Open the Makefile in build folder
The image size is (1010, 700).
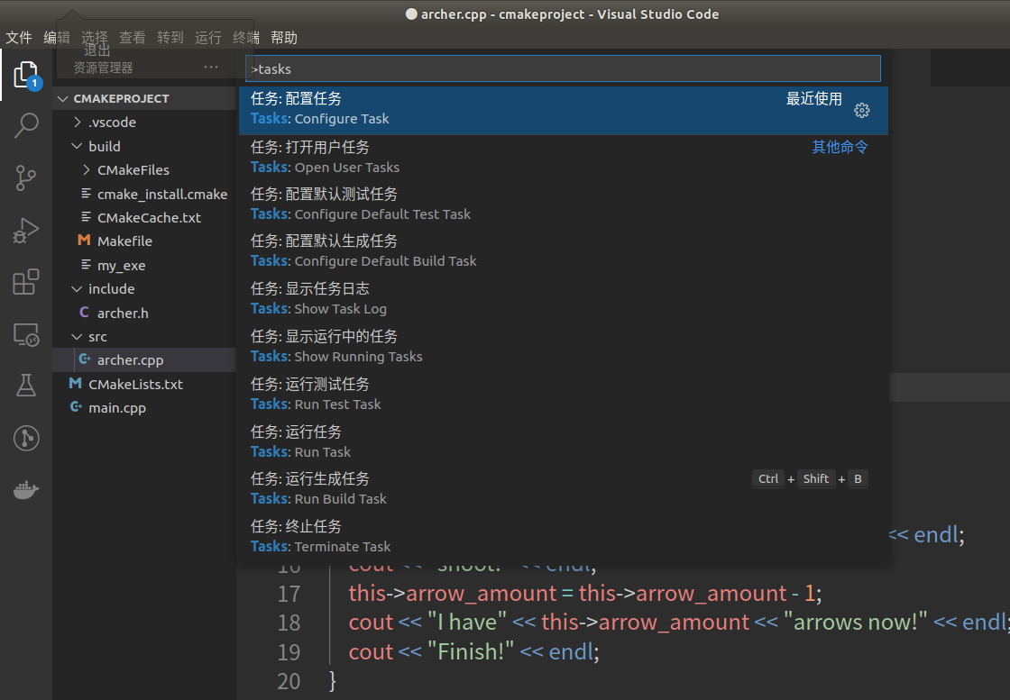pos(144,241)
